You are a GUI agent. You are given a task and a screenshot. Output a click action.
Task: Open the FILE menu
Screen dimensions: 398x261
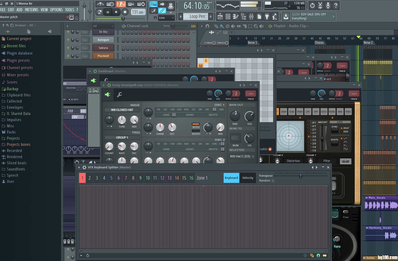point(3,10)
